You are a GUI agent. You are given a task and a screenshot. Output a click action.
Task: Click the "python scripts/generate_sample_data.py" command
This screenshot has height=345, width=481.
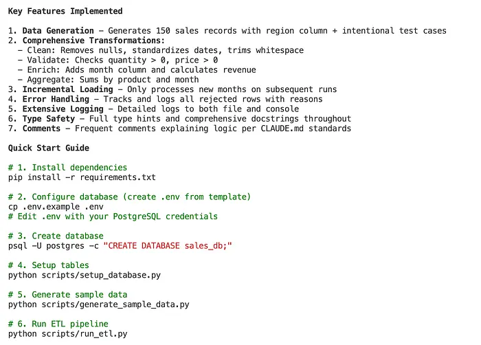[x=98, y=304]
